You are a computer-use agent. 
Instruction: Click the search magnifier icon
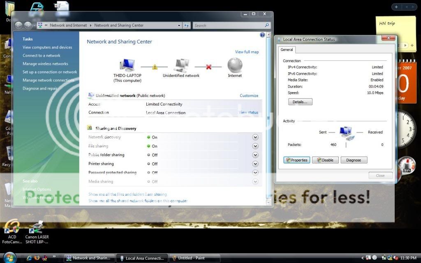pyautogui.click(x=266, y=25)
